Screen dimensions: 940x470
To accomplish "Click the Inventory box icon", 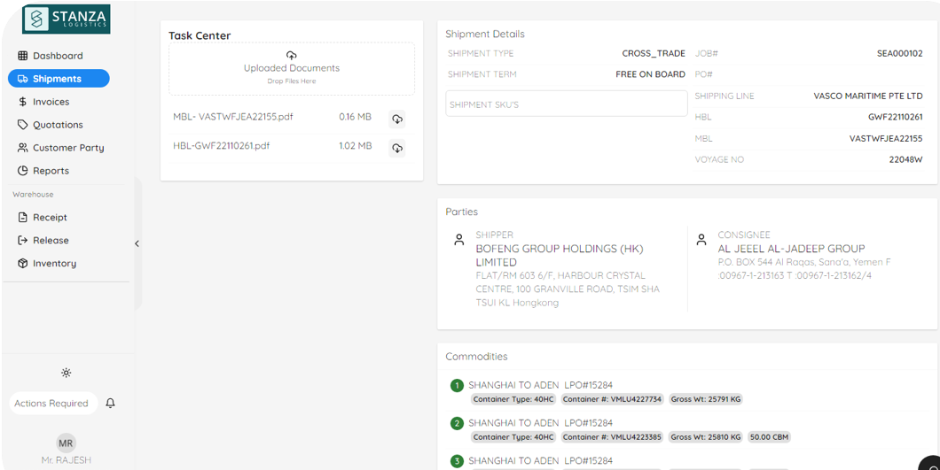I will [x=23, y=264].
